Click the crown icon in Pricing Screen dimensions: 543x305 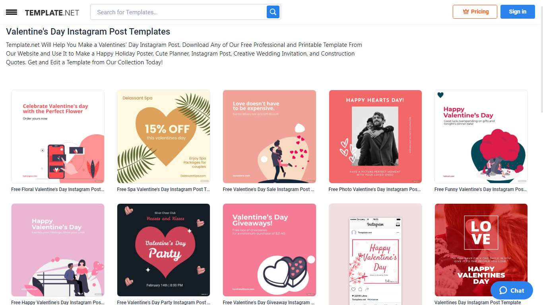(466, 12)
